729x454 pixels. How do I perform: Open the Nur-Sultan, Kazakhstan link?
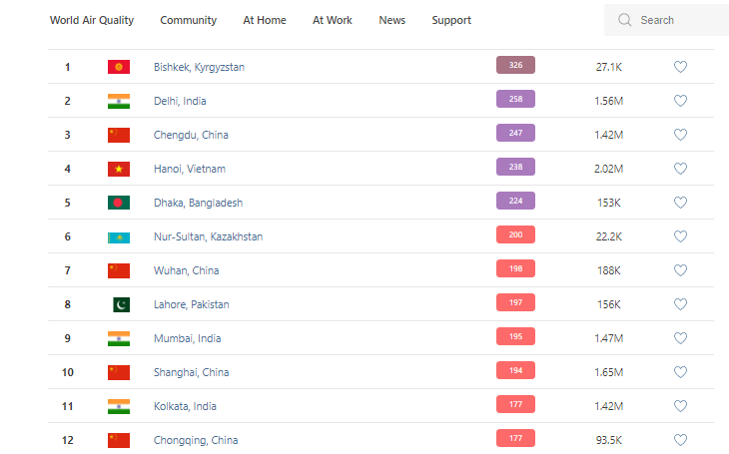click(208, 236)
